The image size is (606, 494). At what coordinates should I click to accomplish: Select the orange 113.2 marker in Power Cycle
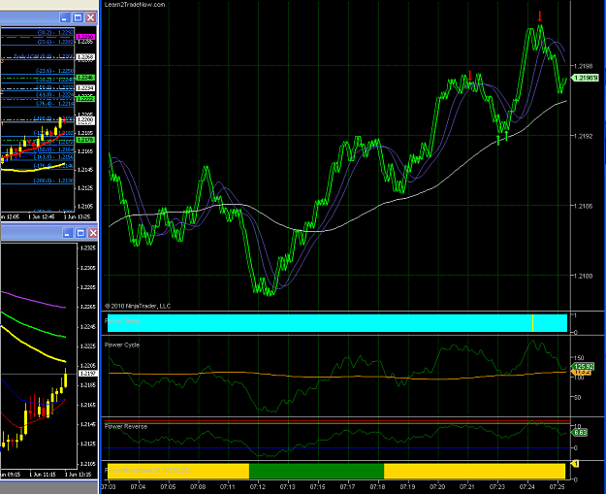tap(581, 372)
